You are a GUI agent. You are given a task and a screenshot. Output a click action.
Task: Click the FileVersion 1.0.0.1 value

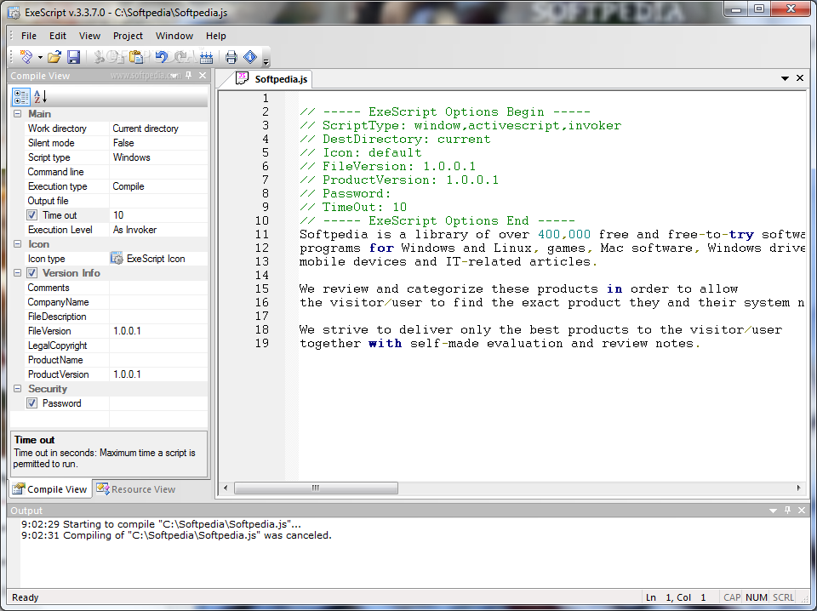158,331
